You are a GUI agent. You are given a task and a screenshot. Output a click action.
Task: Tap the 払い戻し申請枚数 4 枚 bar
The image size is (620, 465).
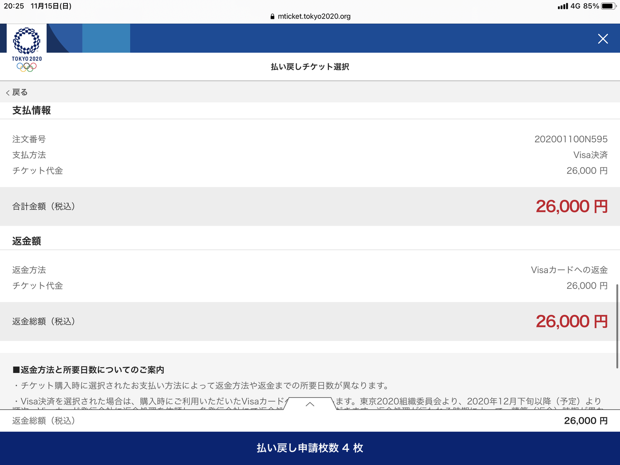click(310, 448)
